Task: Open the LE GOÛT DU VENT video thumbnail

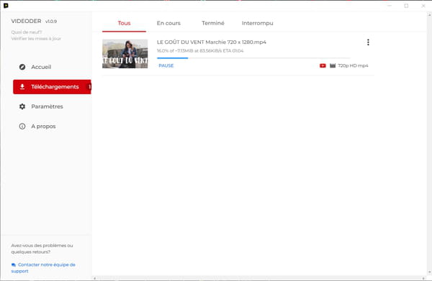Action: point(125,54)
